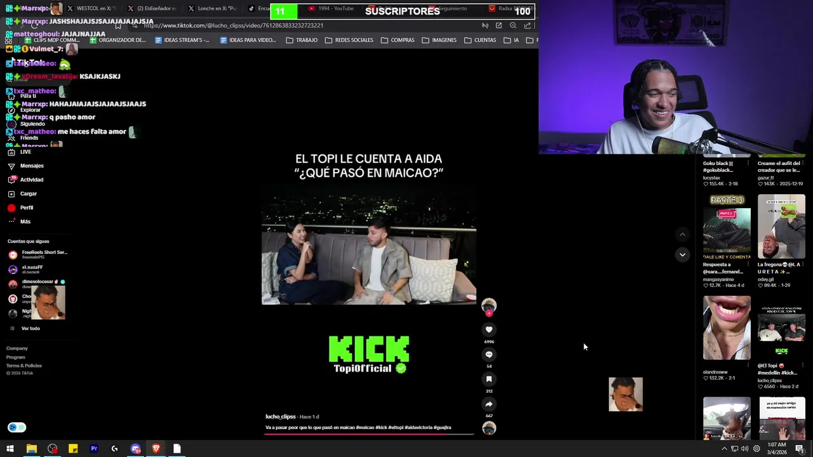The image size is (813, 457).
Task: Open Cargar upload page in sidebar
Action: point(29,194)
